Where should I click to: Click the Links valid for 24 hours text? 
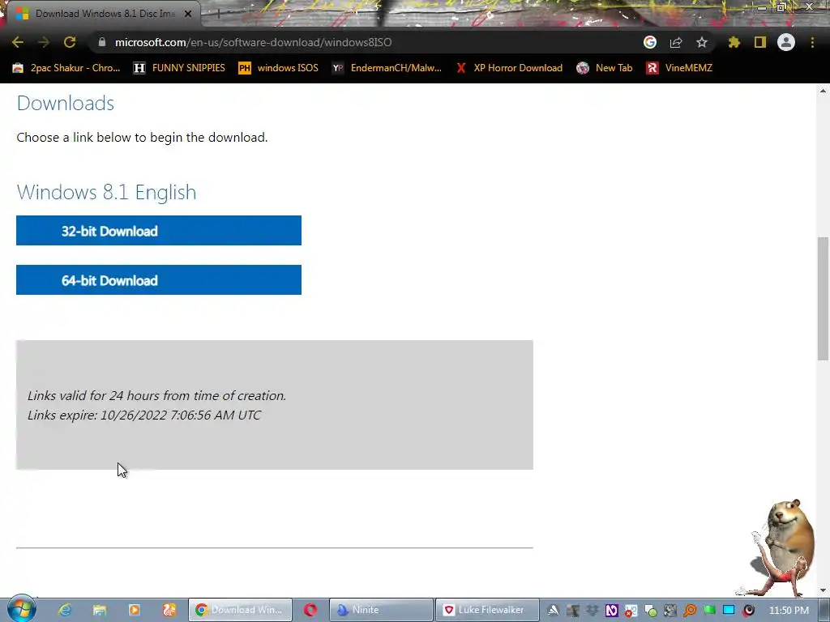tap(156, 395)
